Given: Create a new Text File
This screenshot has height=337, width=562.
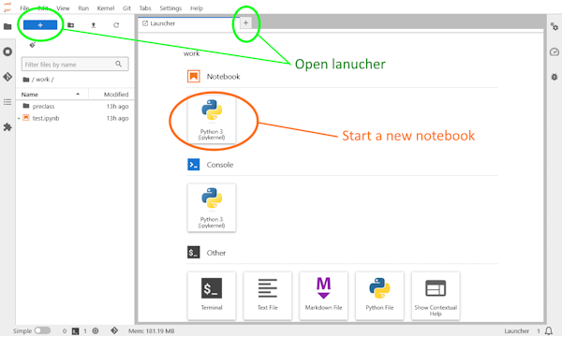Looking at the screenshot, I should click(267, 296).
